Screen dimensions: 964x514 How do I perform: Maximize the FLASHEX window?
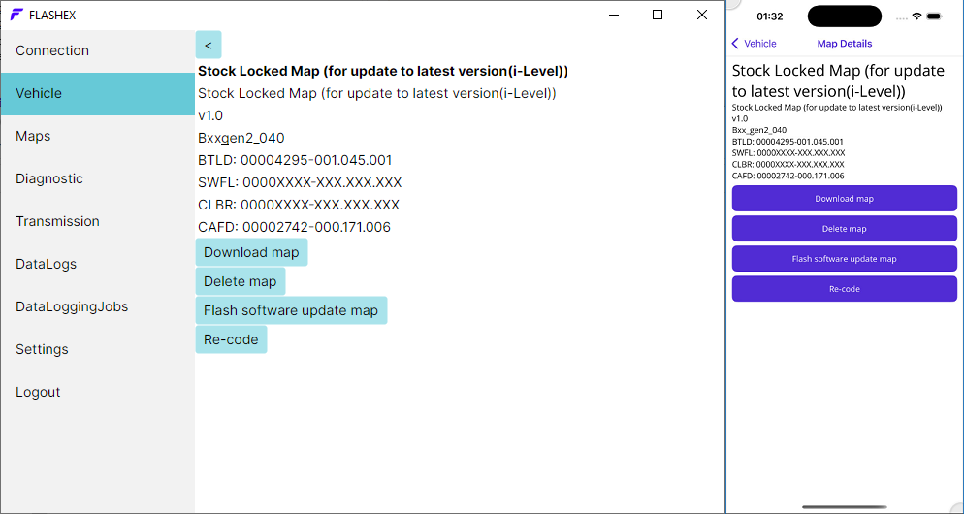coord(658,15)
